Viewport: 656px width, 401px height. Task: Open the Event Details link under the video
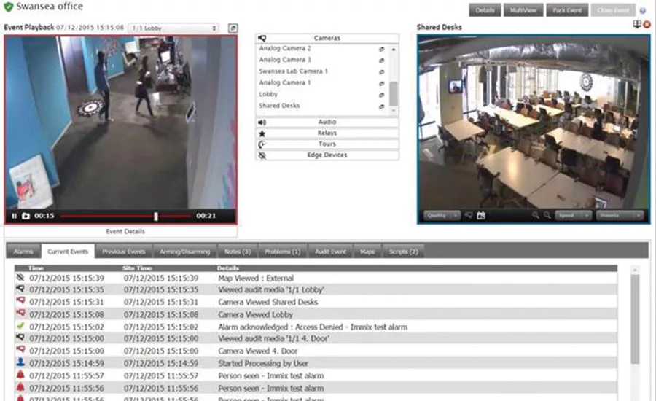coord(125,231)
